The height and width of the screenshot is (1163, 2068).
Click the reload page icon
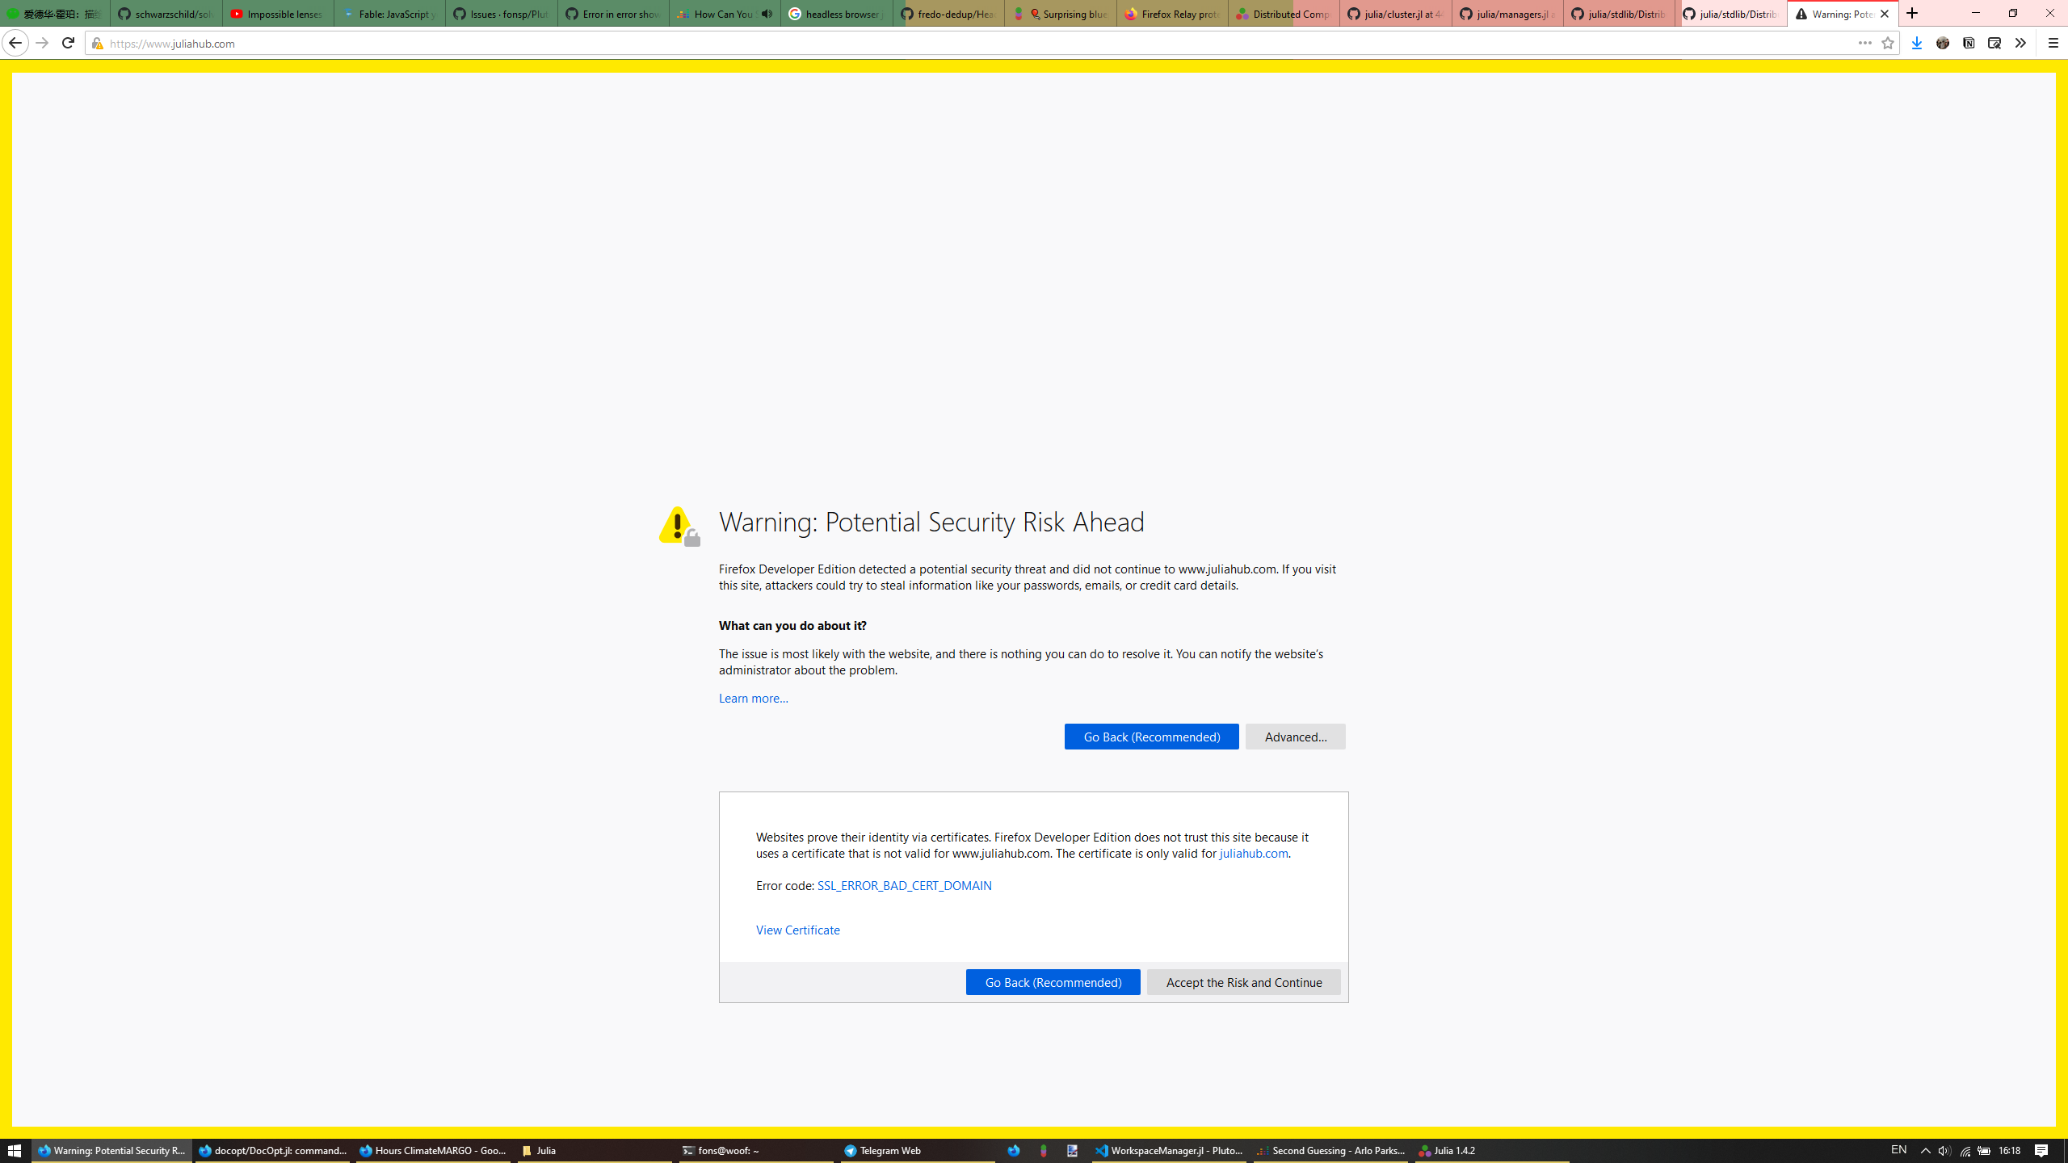click(x=69, y=43)
